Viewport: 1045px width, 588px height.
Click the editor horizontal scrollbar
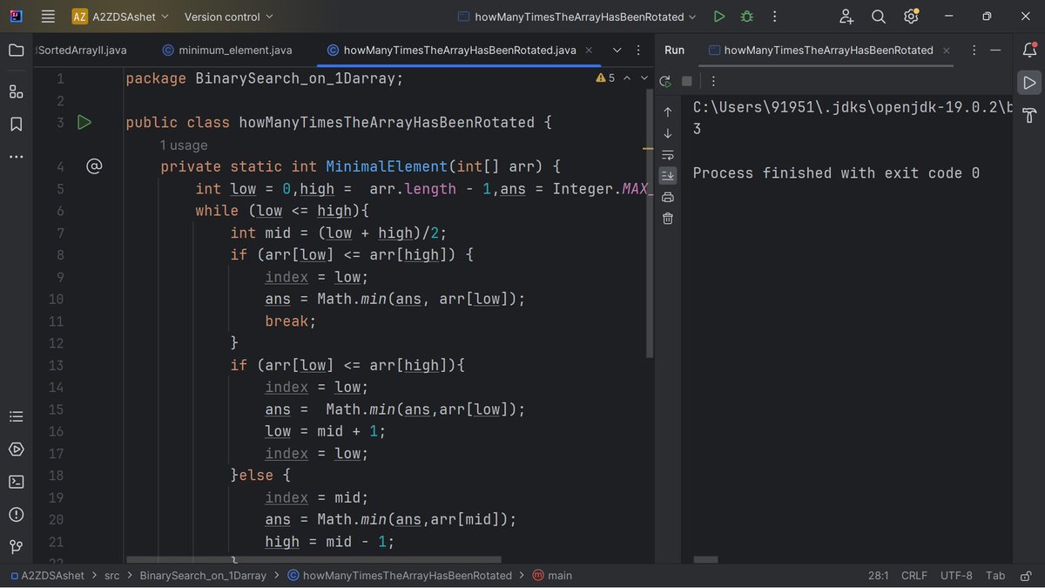coord(313,560)
